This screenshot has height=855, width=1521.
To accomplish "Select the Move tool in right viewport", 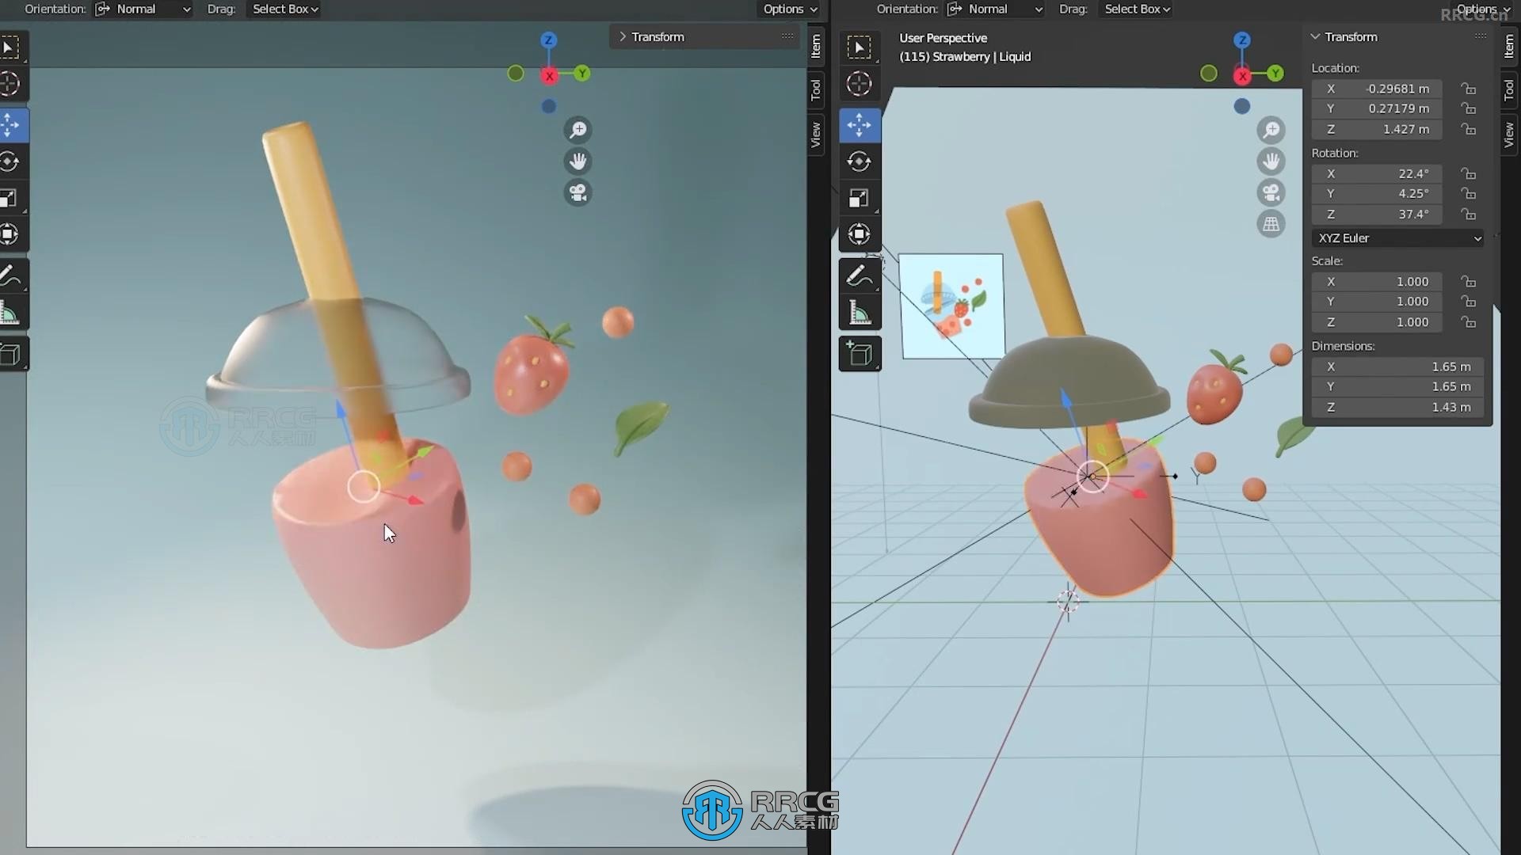I will click(x=860, y=125).
